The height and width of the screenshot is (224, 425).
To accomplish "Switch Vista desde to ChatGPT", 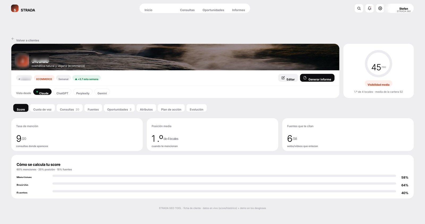I will coord(62,92).
